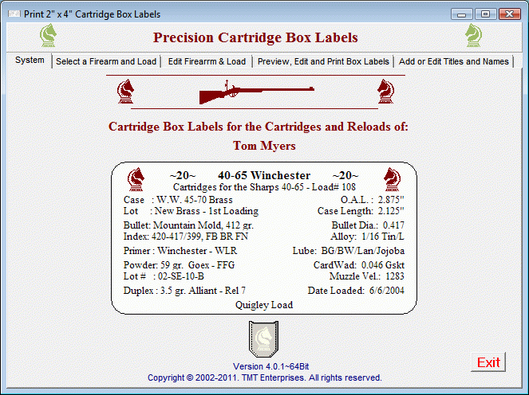Click the Lot: New Brass - 1st Loading line

coord(191,211)
